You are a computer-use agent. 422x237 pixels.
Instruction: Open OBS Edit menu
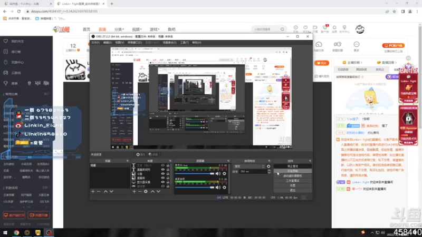click(107, 43)
